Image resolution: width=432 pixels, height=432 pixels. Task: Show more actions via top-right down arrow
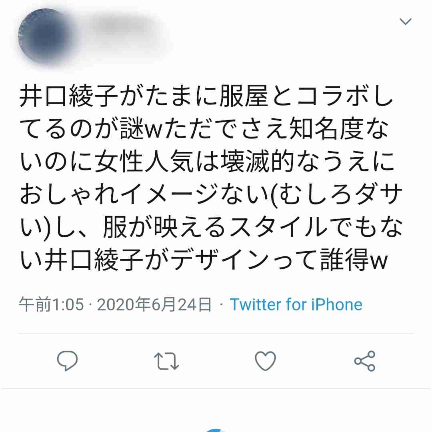click(x=405, y=21)
